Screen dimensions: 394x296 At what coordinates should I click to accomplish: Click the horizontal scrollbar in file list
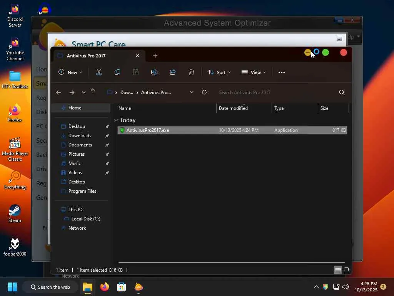tap(231, 262)
